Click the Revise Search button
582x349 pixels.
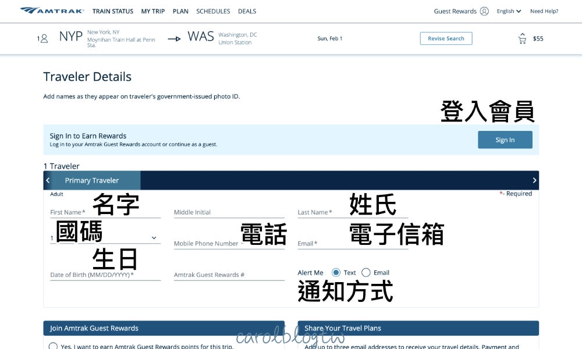446,38
